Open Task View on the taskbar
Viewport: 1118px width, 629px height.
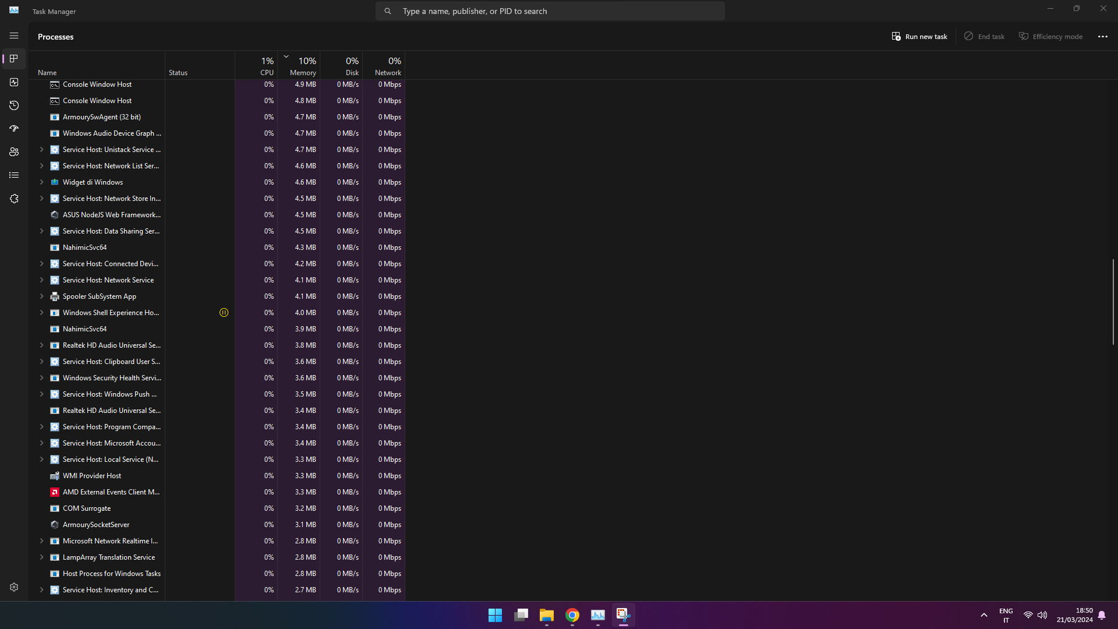[x=521, y=615]
